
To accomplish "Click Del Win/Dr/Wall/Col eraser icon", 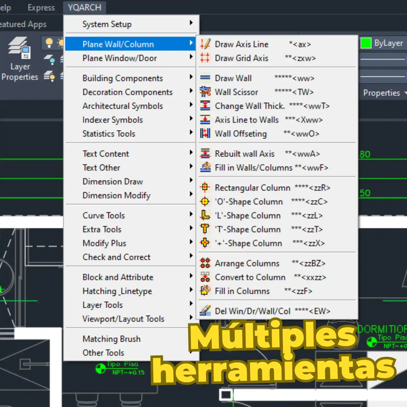I will click(205, 311).
